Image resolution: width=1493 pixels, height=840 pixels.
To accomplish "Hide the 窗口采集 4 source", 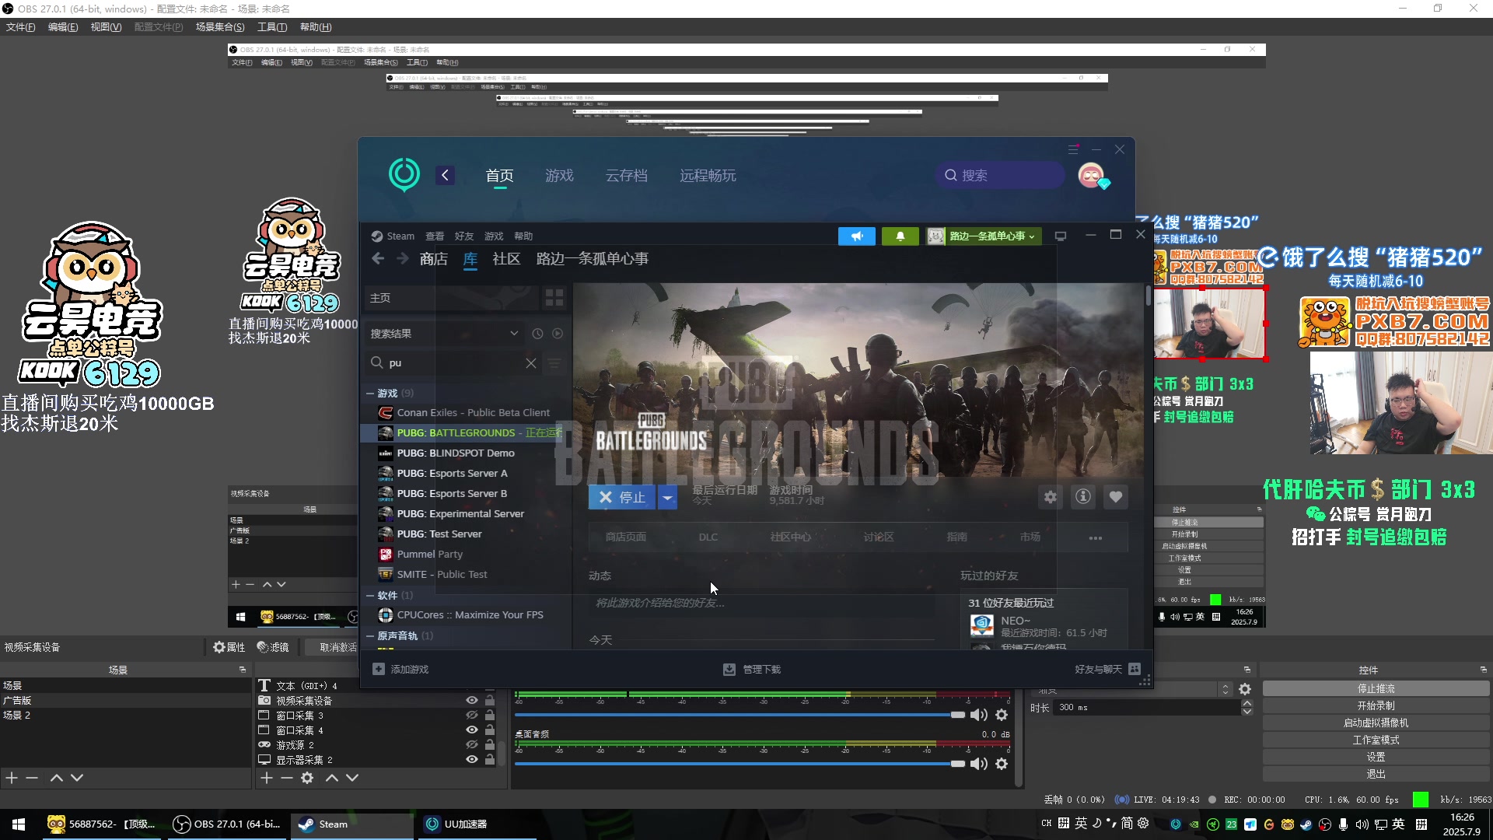I will point(472,730).
